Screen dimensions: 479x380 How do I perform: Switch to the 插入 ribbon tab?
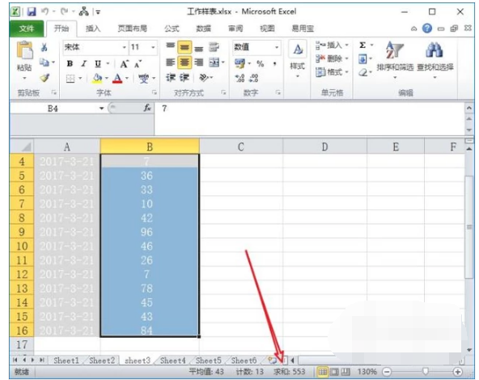pos(93,28)
